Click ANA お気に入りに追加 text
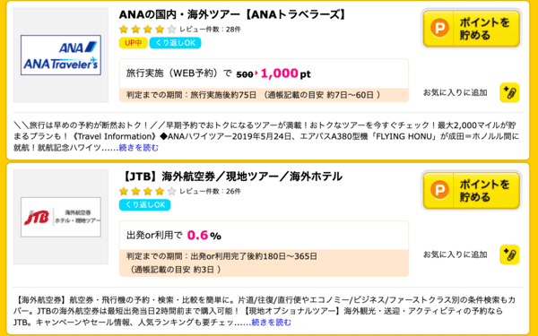Viewport: 538px width, 336px height. [456, 93]
